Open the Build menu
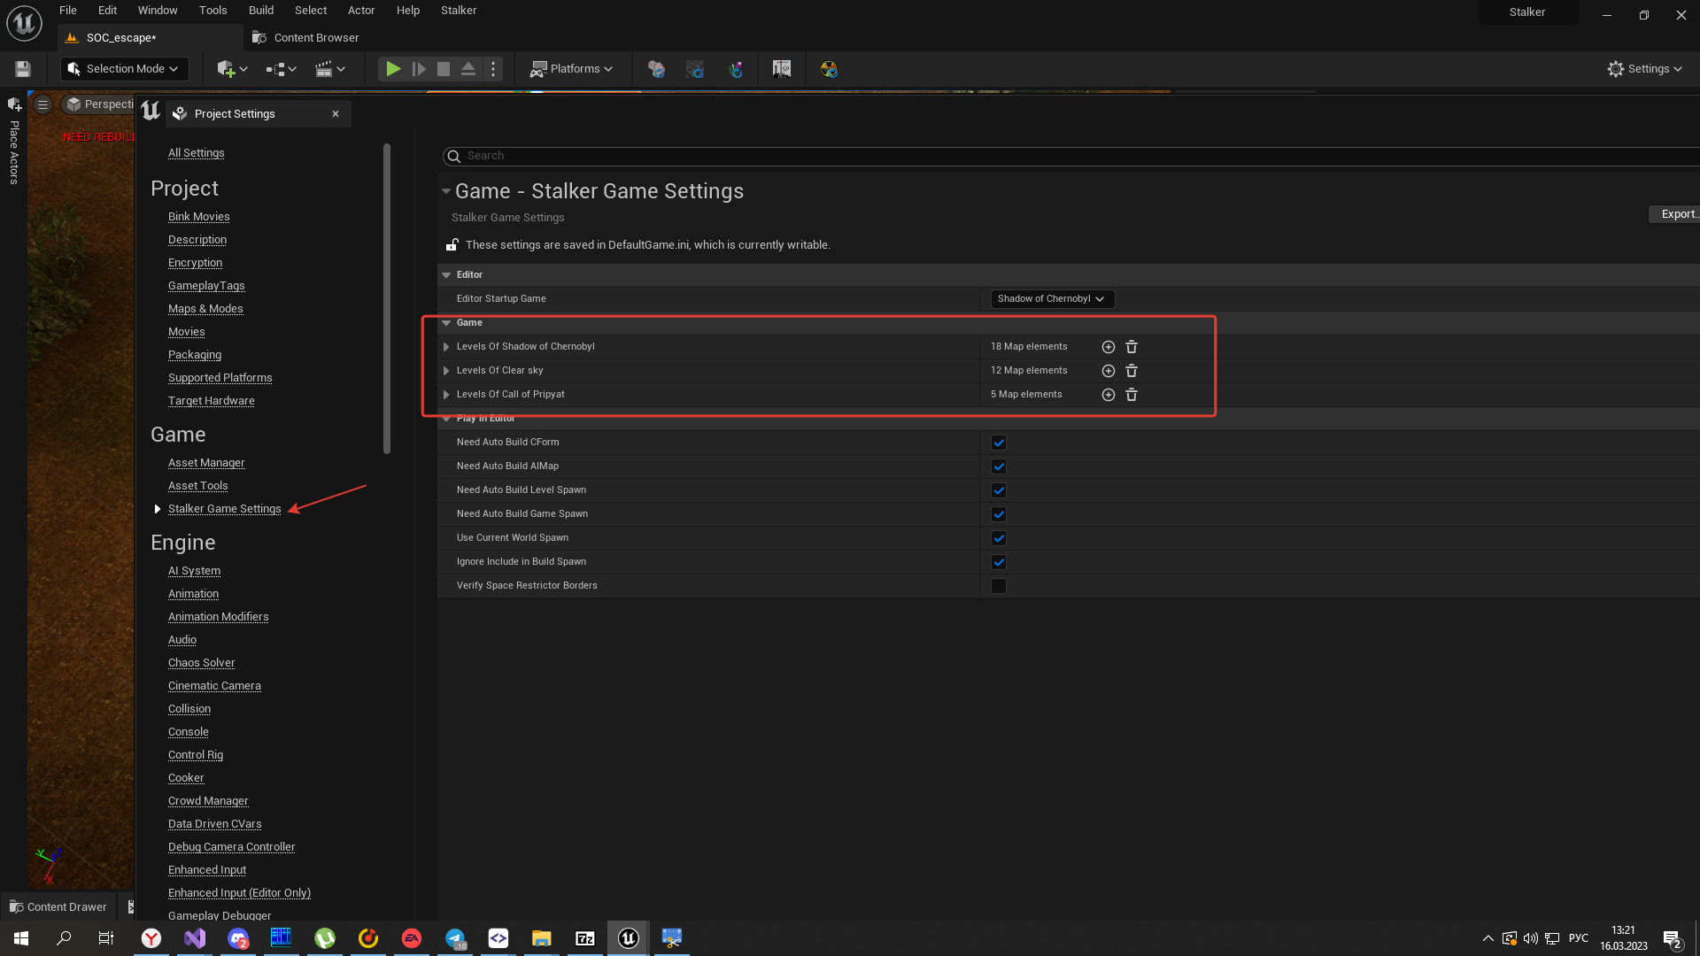This screenshot has height=956, width=1700. (261, 11)
